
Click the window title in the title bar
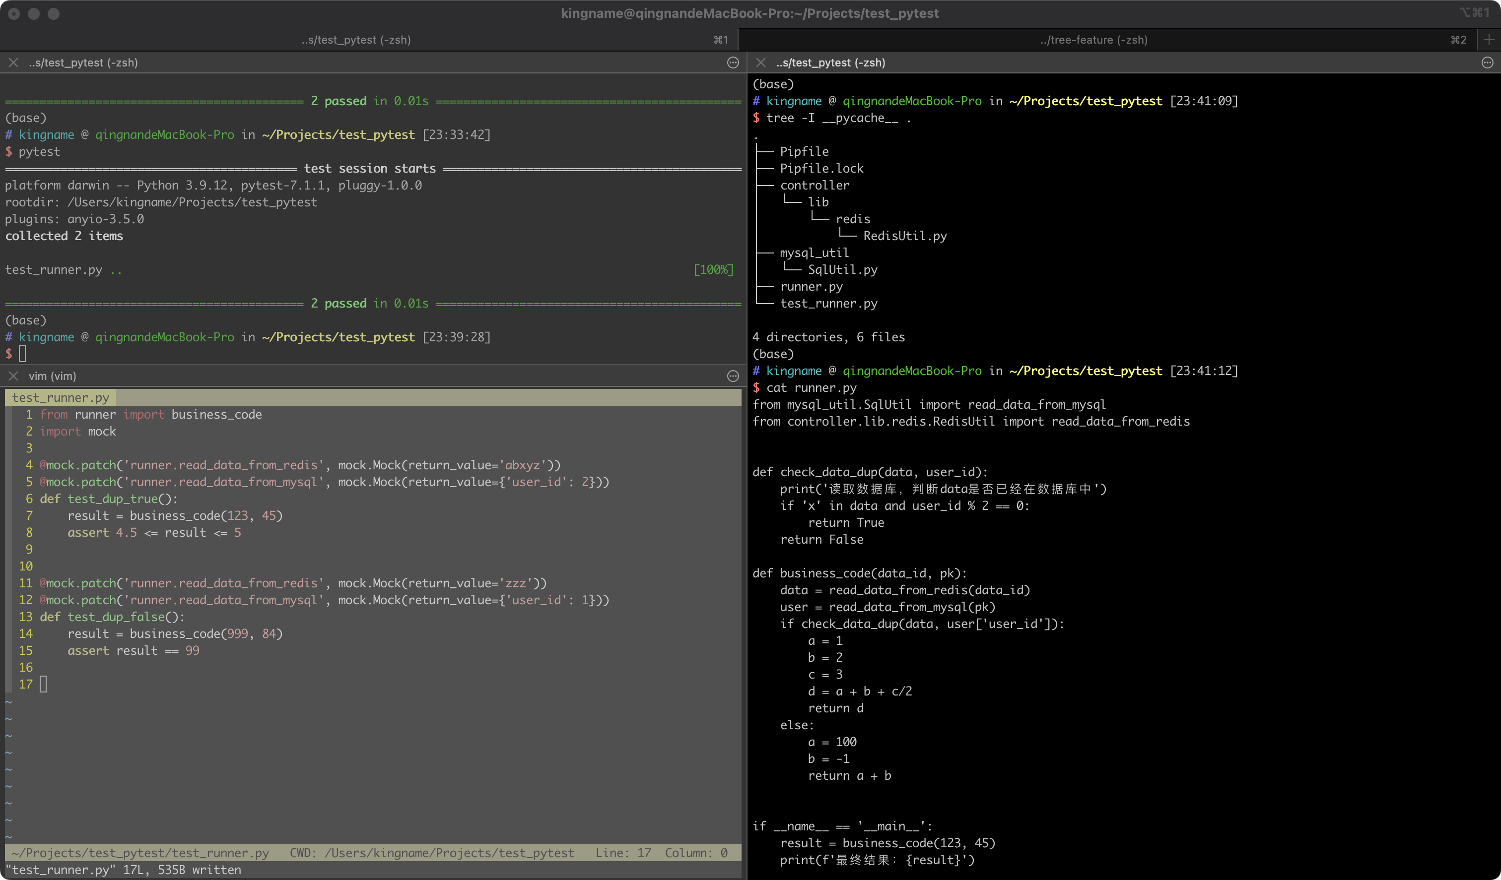point(750,13)
